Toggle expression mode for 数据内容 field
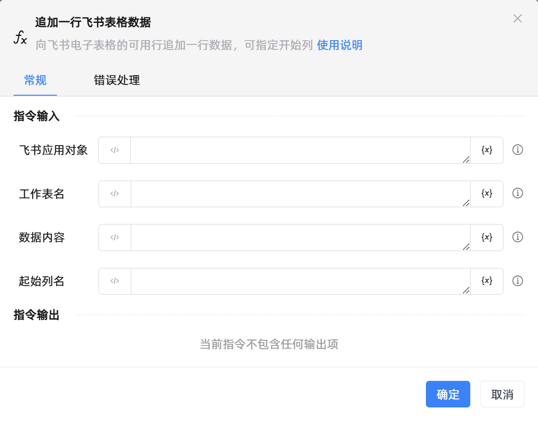Image resolution: width=538 pixels, height=421 pixels. (x=114, y=237)
